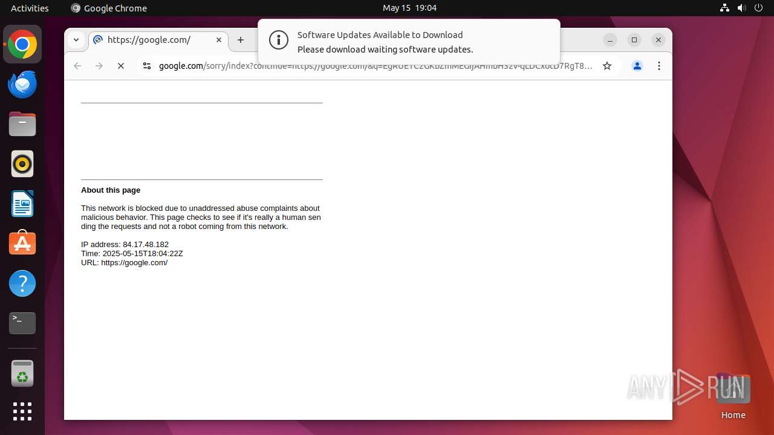The height and width of the screenshot is (435, 774).
Task: Open the Help icon in dock
Action: click(x=22, y=283)
